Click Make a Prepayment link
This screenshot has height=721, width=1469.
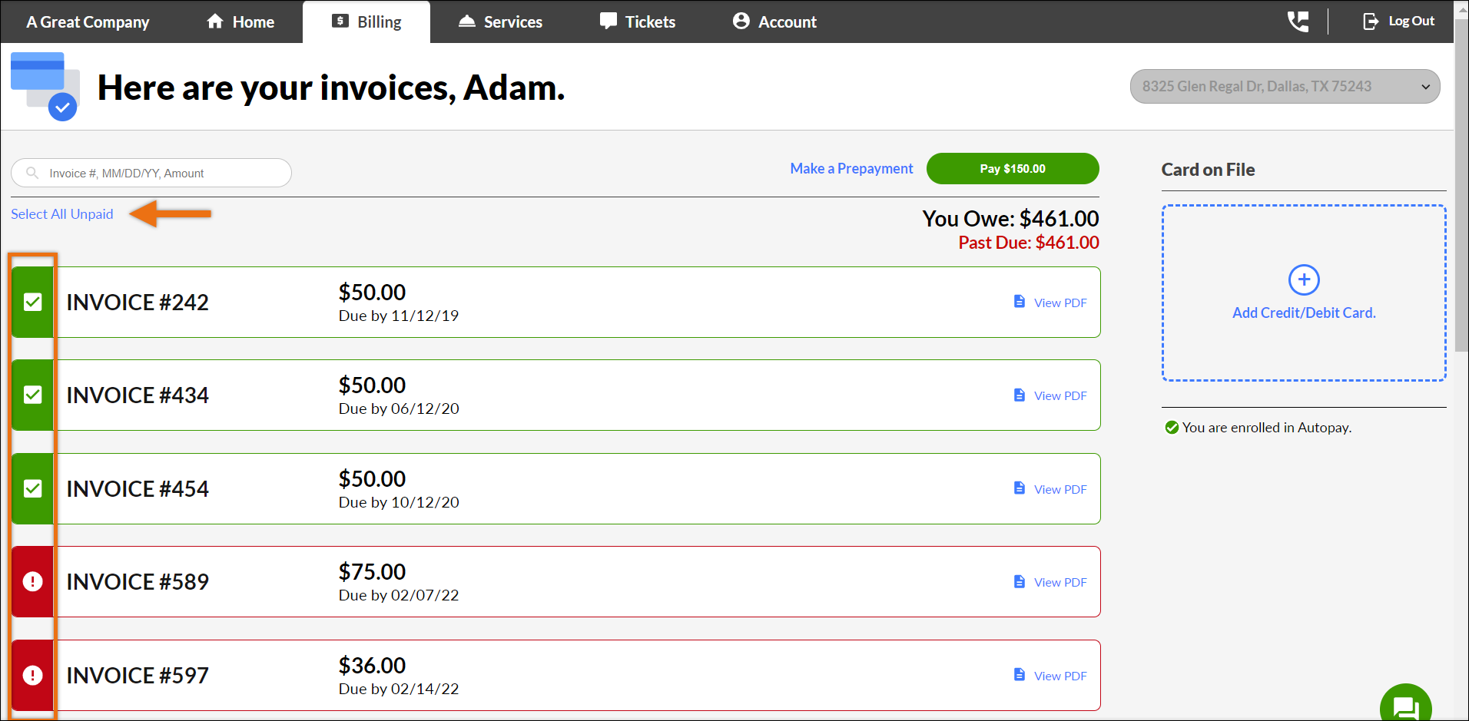[851, 168]
